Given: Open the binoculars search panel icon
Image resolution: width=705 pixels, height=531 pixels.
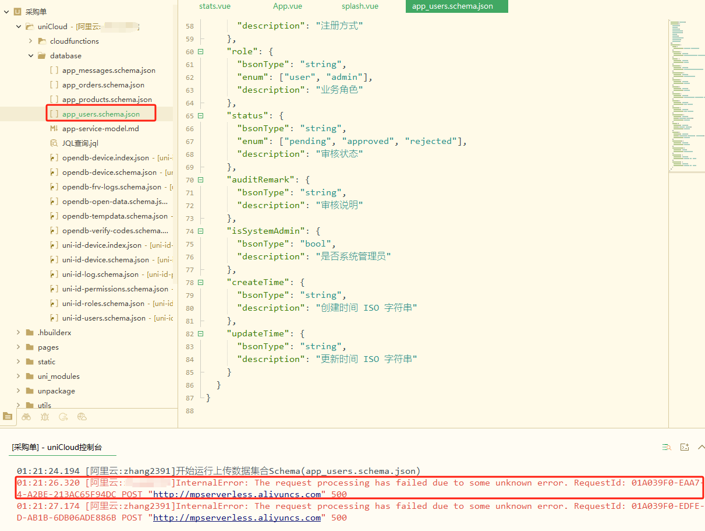Looking at the screenshot, I should pyautogui.click(x=26, y=417).
